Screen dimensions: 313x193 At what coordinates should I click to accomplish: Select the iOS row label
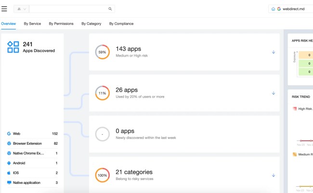click(16, 173)
